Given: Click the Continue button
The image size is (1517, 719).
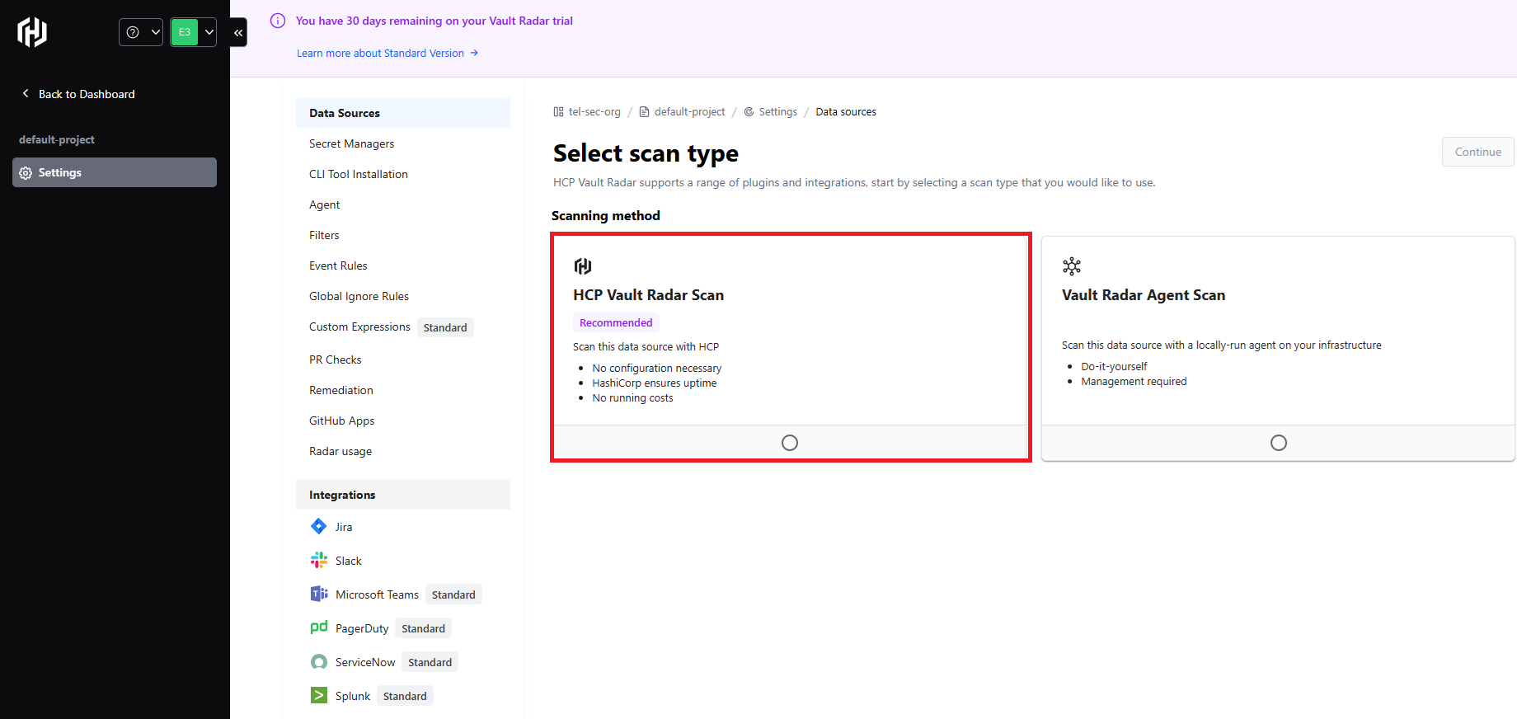Looking at the screenshot, I should coord(1477,152).
